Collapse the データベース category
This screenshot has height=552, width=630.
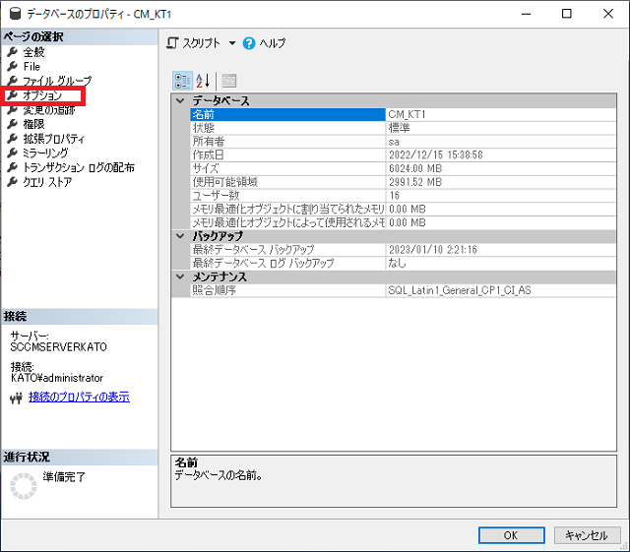(x=180, y=101)
